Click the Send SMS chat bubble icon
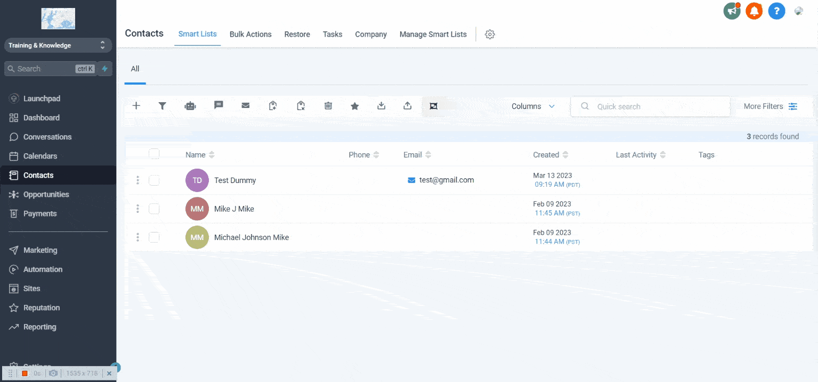 (218, 105)
